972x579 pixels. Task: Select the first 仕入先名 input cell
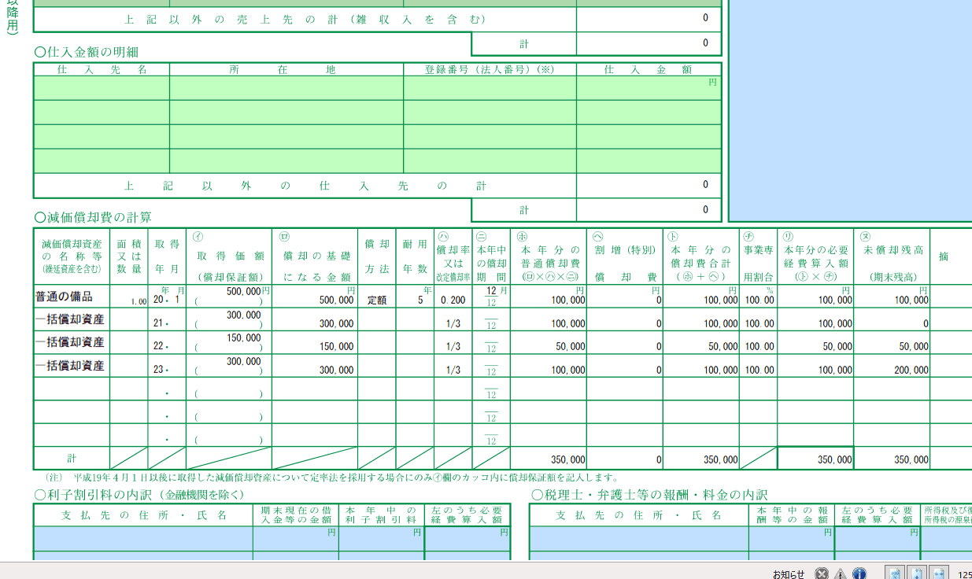pos(102,88)
